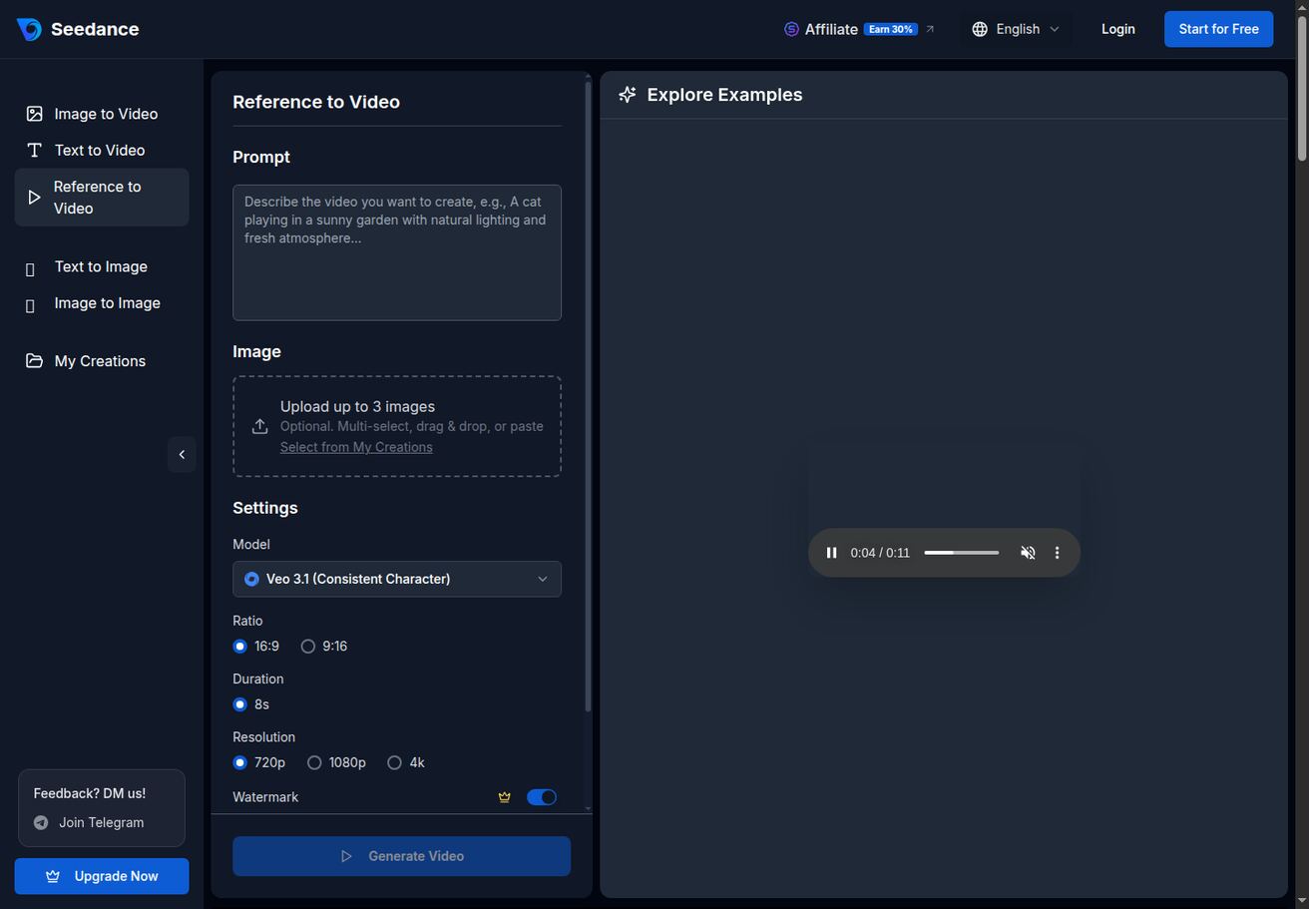Screen dimensions: 1309x909
Task: Click the Upgrade Now button
Action: pyautogui.click(x=101, y=876)
